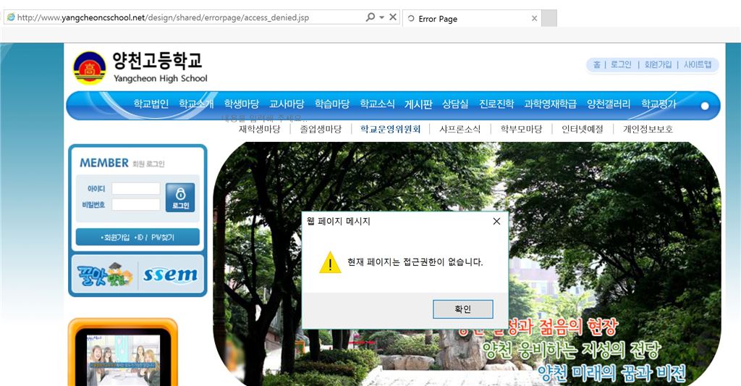
Task: Click the Yangcheon High School logo emblem
Action: pyautogui.click(x=89, y=69)
